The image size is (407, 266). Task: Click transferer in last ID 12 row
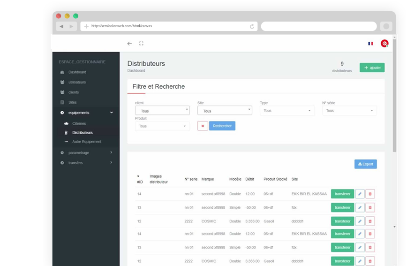point(342,261)
